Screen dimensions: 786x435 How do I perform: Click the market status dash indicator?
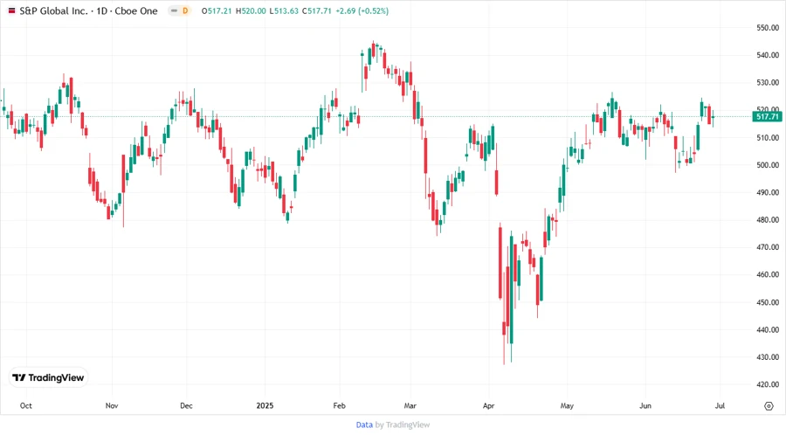pos(173,10)
